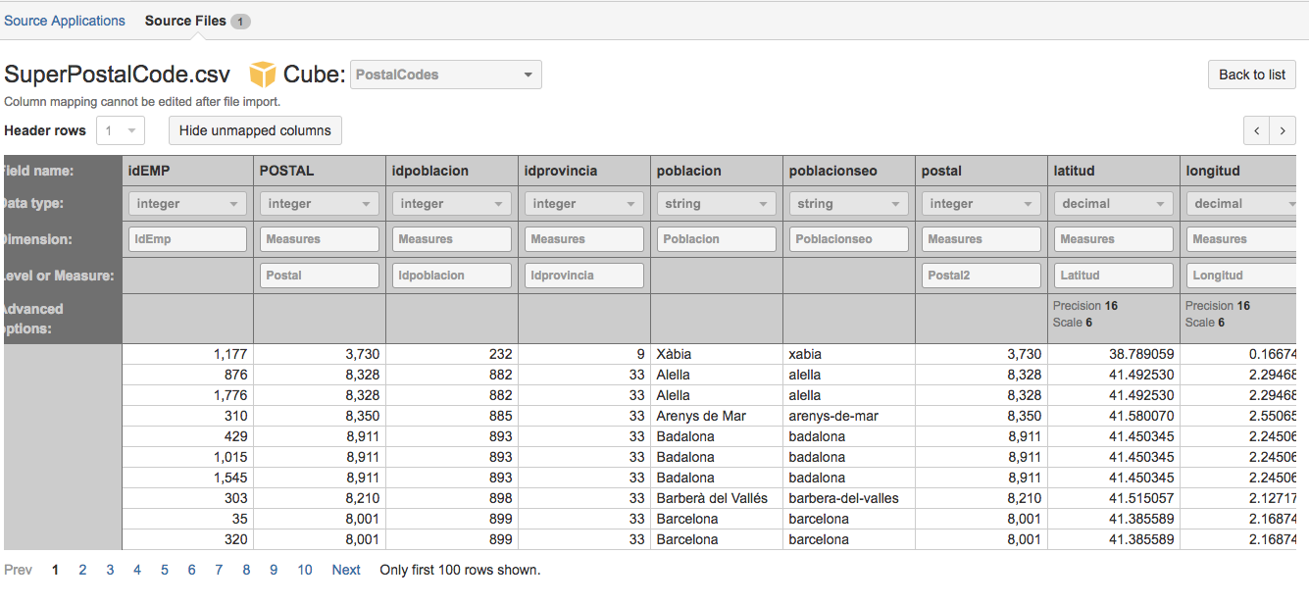Click Prev in the pagination bar
1309x605 pixels.
point(18,569)
